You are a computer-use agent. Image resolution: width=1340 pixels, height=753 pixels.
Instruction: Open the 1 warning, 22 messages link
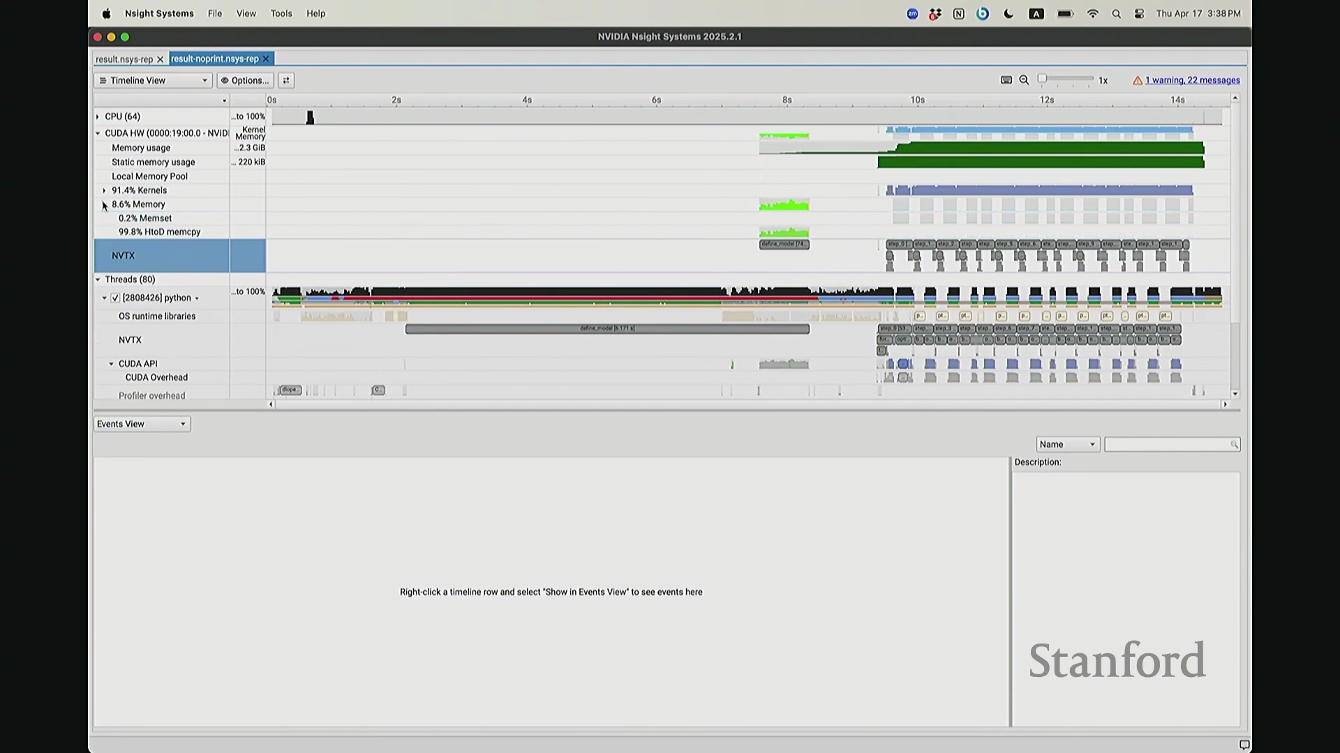pyautogui.click(x=1192, y=80)
